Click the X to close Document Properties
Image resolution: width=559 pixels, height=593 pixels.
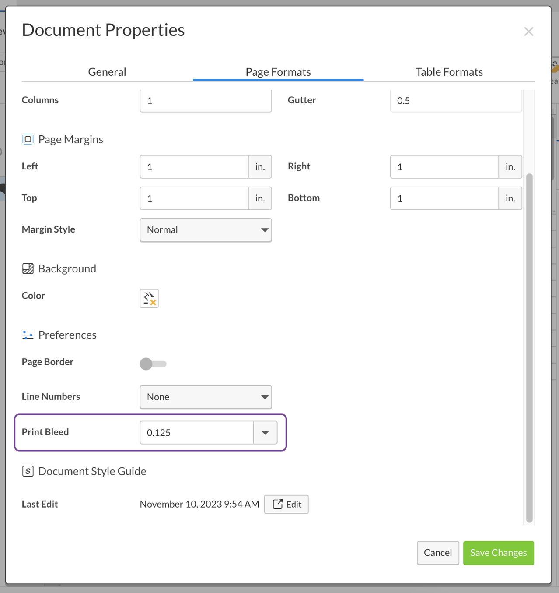pyautogui.click(x=528, y=31)
